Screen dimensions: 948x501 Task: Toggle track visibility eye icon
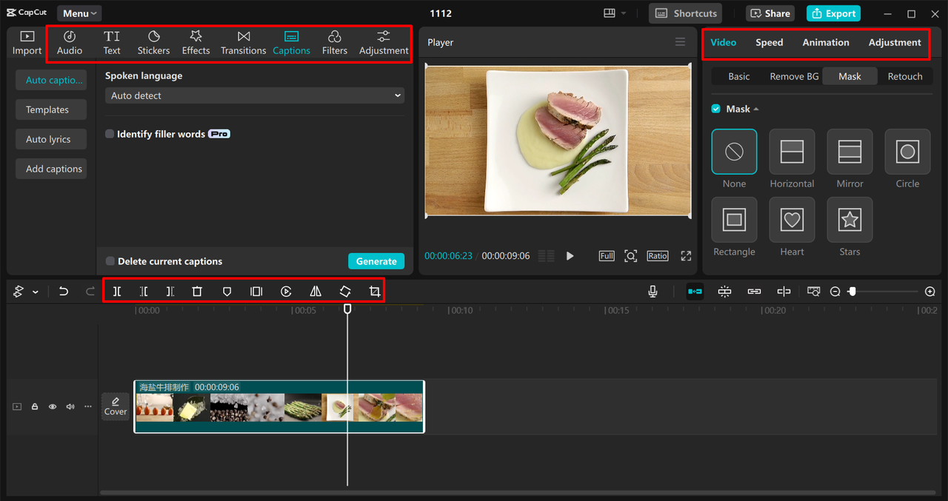click(53, 406)
